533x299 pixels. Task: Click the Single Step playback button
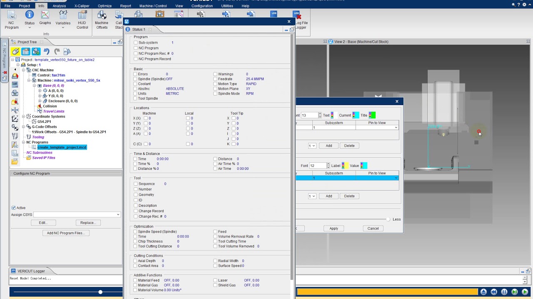click(515, 292)
